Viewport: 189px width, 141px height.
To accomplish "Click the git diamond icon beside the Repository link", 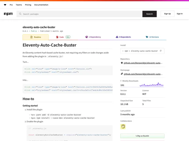I will [x=122, y=63].
